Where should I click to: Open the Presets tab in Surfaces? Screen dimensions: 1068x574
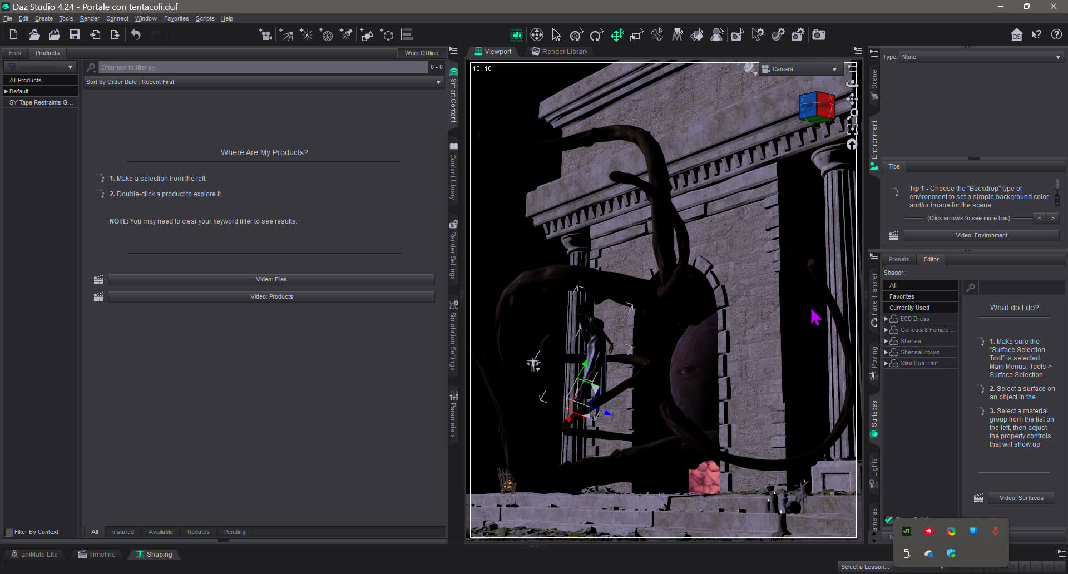click(898, 259)
